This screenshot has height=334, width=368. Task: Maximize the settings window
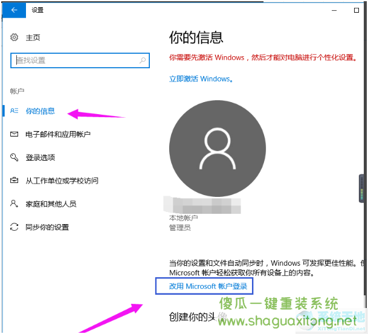(x=357, y=10)
